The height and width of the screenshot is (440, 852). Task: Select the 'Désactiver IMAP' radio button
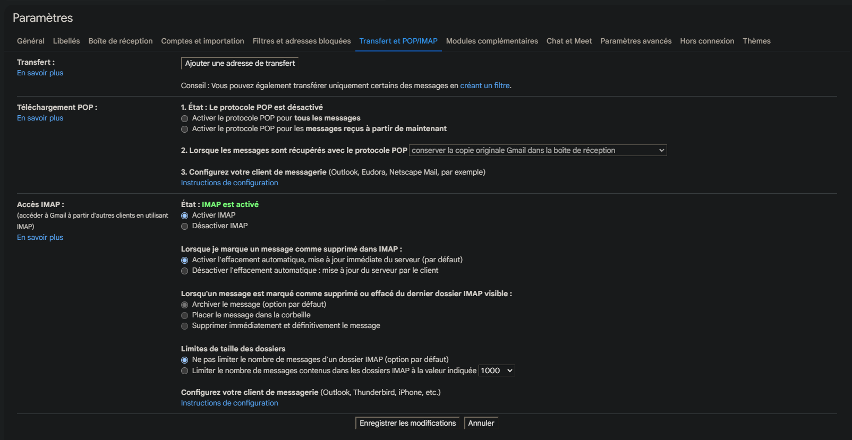click(x=185, y=226)
